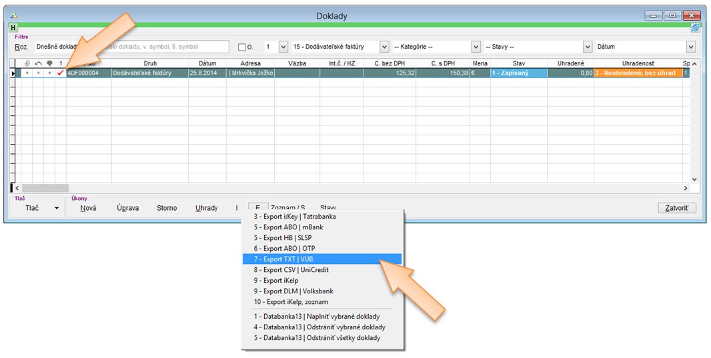711x358 pixels.
Task: Click the refresh icon at top right
Action: [695, 28]
